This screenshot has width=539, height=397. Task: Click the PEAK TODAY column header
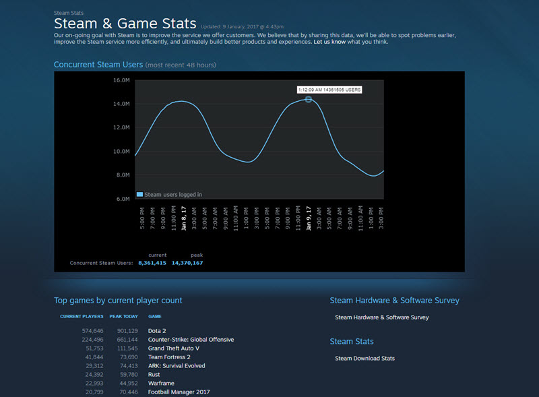[124, 317]
